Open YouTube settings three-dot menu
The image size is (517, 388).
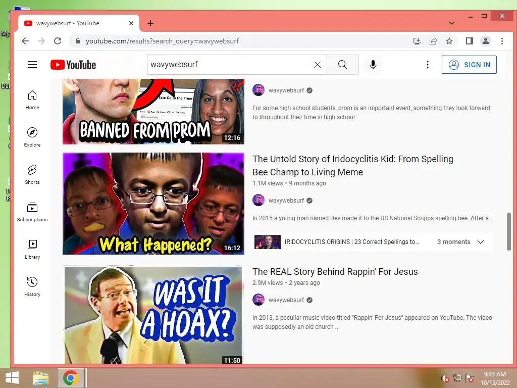pos(427,65)
